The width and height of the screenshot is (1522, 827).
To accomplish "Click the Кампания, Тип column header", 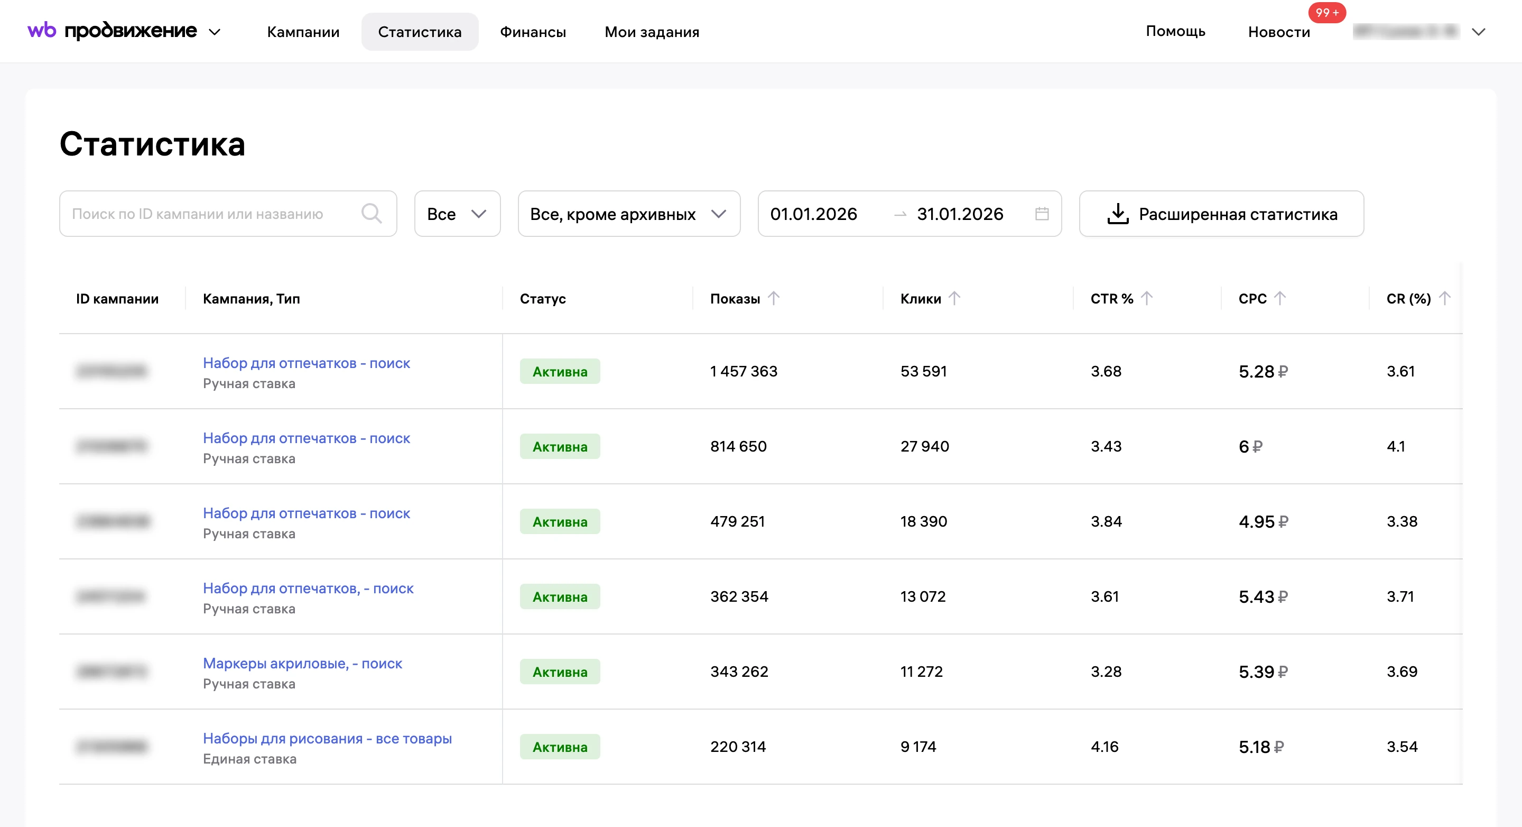I will 251,299.
